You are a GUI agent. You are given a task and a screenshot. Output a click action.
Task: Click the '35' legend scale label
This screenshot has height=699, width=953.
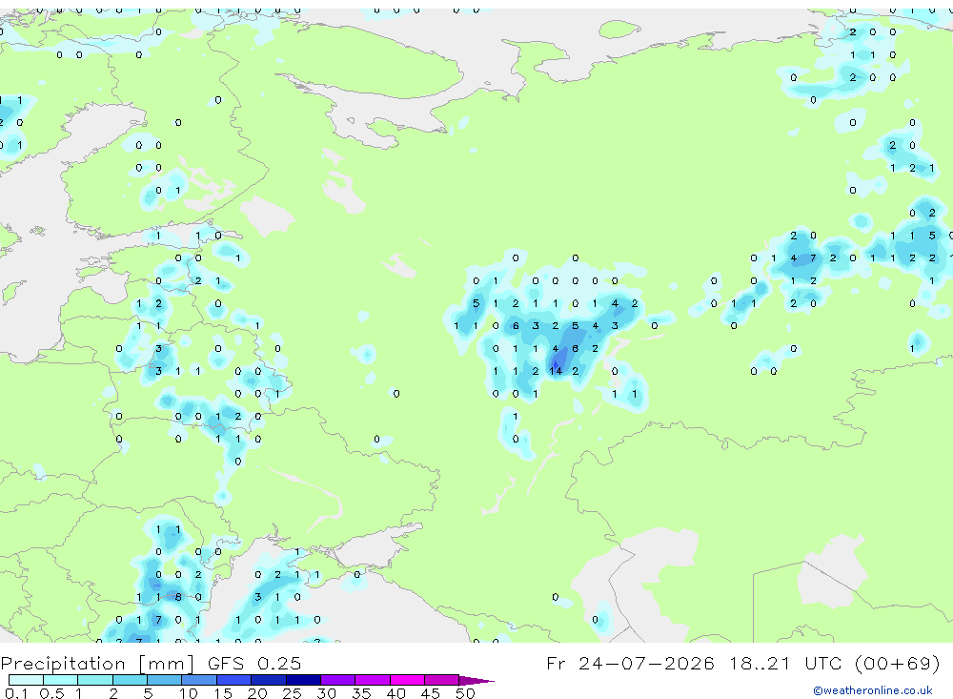pyautogui.click(x=361, y=693)
